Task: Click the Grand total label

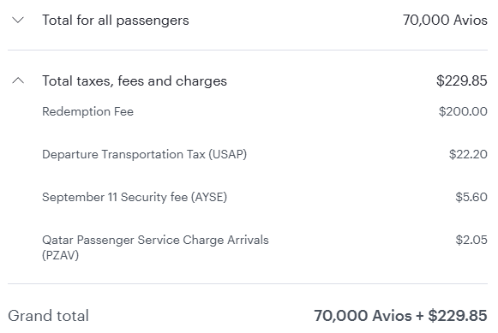Action: click(x=48, y=316)
